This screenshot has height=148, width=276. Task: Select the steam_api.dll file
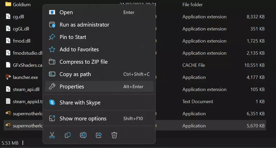(x=26, y=89)
